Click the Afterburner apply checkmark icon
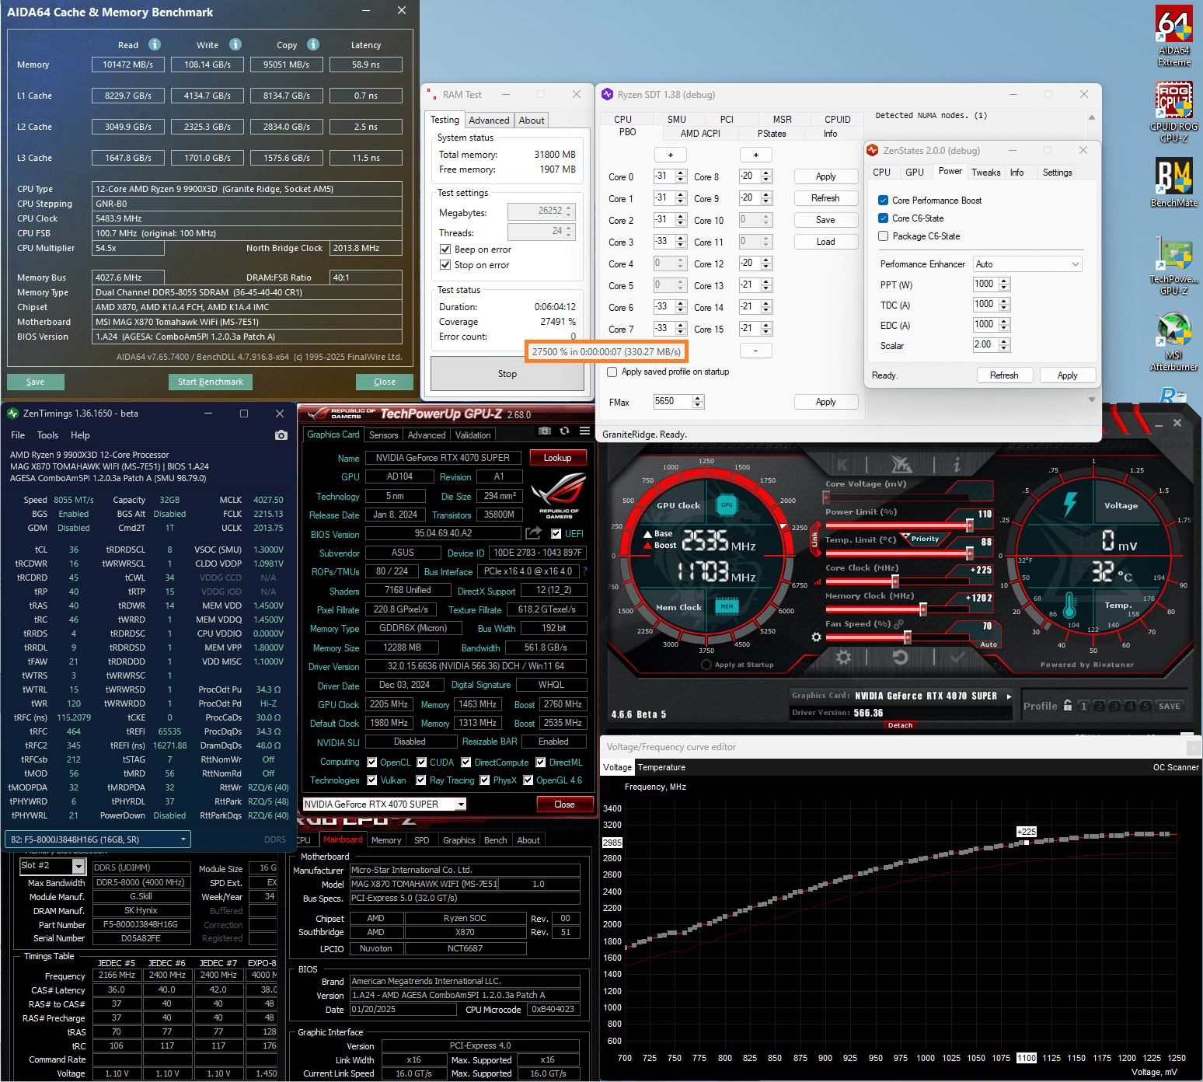1203x1082 pixels. (957, 658)
